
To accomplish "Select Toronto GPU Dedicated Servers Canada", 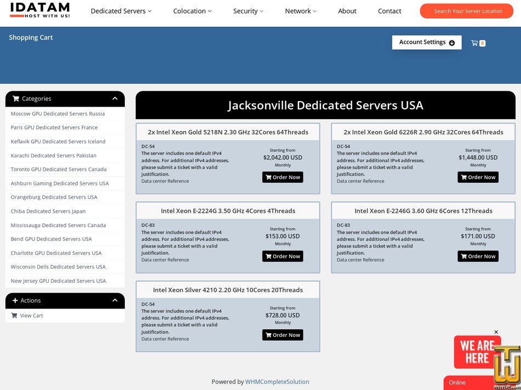I will 59,170.
